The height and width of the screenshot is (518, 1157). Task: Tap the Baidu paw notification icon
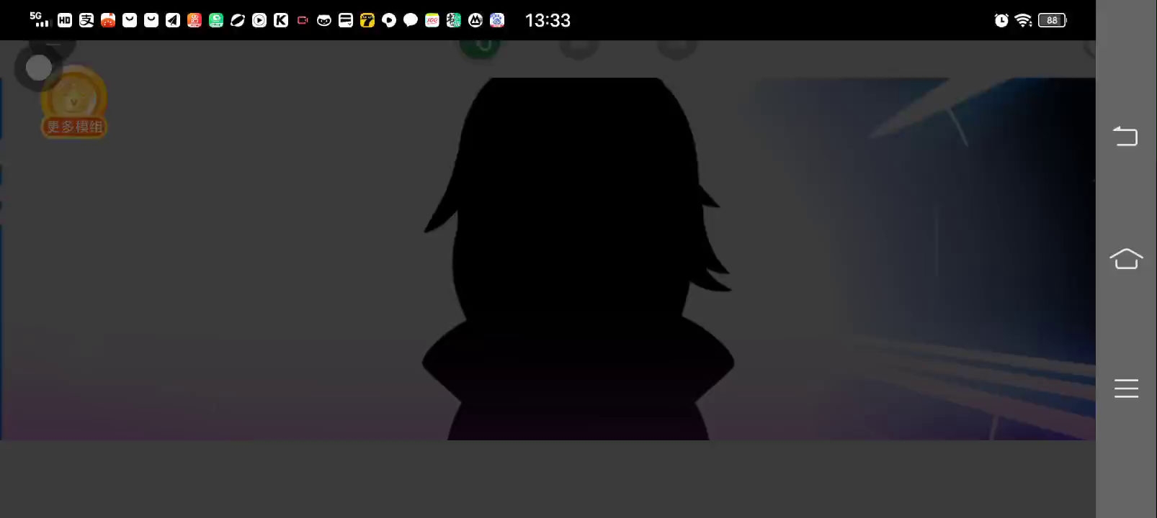click(x=497, y=20)
